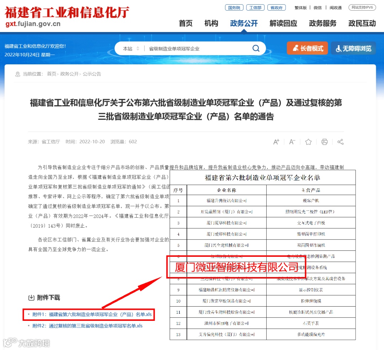Click the cell 双面圆型纬编机
Image resolution: width=384 pixels, height=350 pixels.
coord(311,245)
